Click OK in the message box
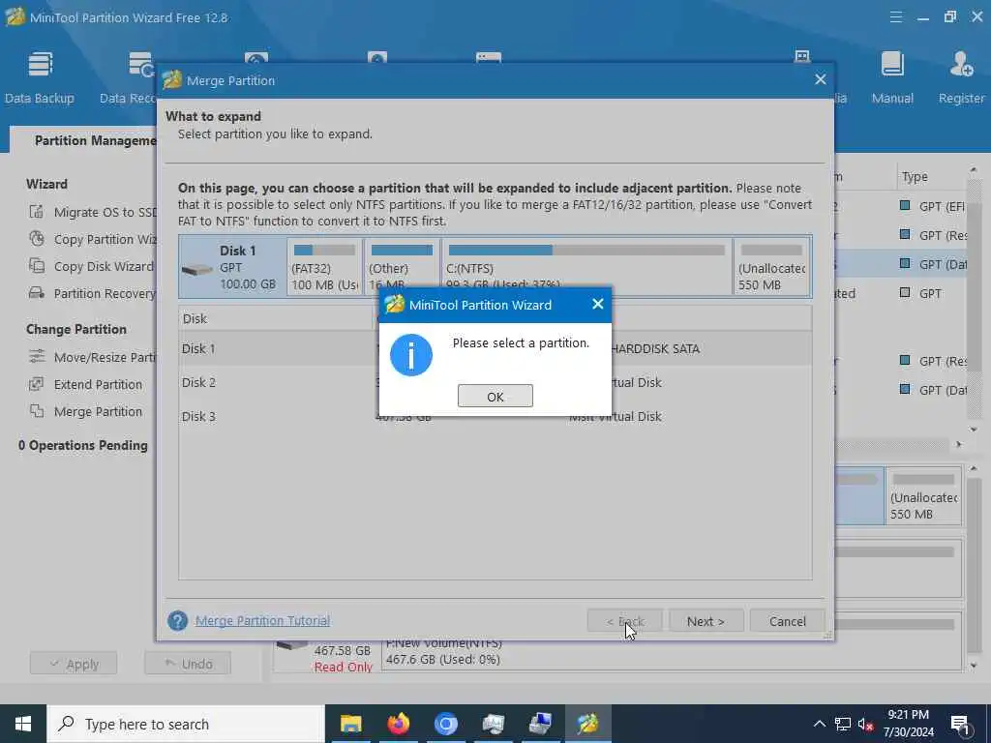Image resolution: width=991 pixels, height=743 pixels. [495, 396]
